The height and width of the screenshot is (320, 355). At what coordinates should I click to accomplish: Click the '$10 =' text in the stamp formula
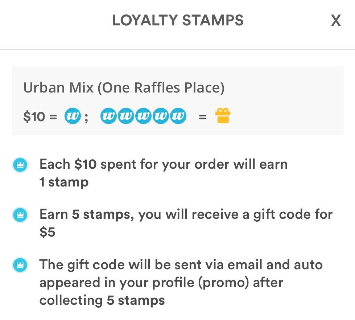click(40, 117)
